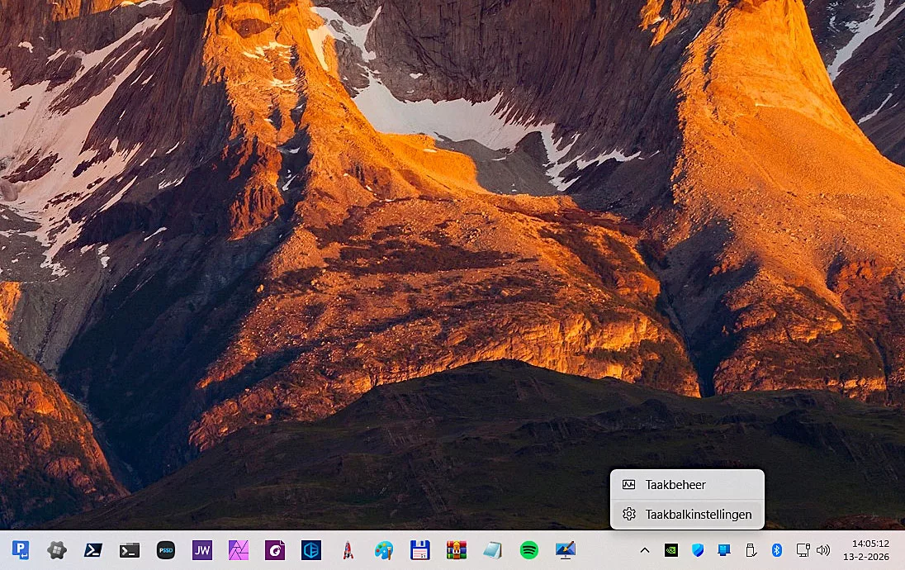The width and height of the screenshot is (905, 570).
Task: Open the Terminal taskbar icon
Action: (x=130, y=550)
